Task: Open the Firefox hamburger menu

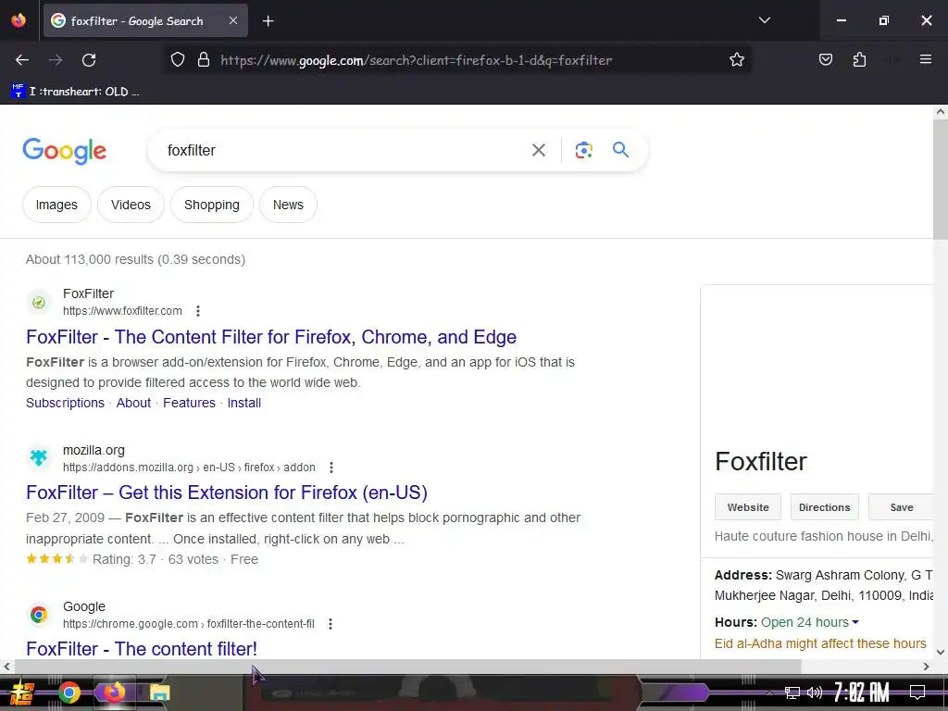Action: pos(926,59)
